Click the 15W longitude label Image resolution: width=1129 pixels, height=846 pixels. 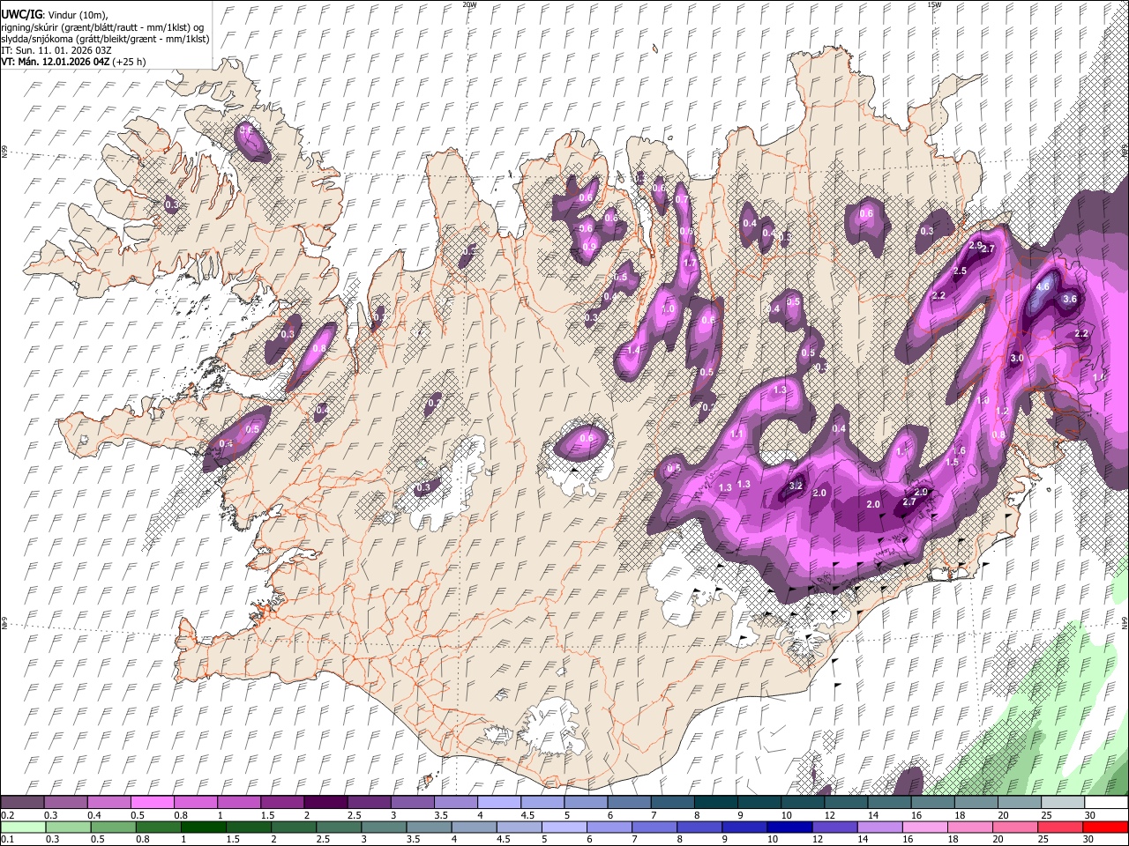click(934, 4)
